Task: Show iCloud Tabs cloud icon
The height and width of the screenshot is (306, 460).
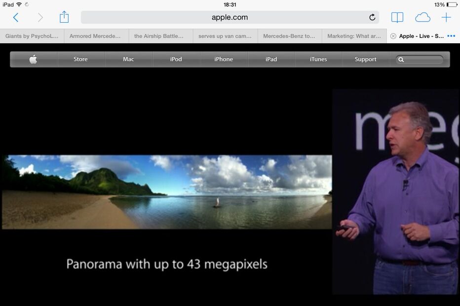Action: click(422, 18)
